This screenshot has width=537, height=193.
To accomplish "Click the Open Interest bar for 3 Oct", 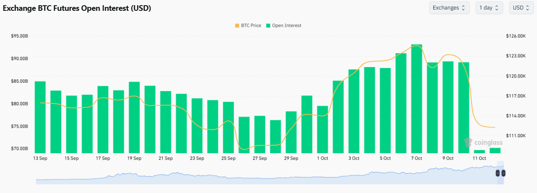I will (354, 111).
